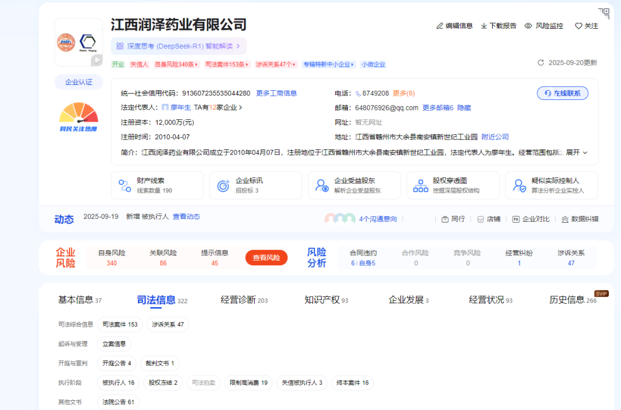Open 疑似实际控制人 card
This screenshot has width=621, height=410.
point(551,185)
